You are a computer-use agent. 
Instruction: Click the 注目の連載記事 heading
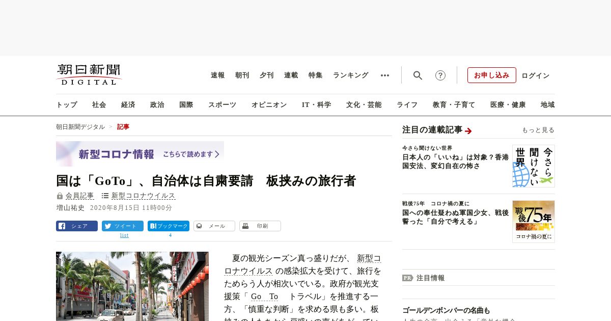click(x=432, y=130)
